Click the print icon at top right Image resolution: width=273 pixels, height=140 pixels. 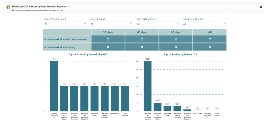click(x=261, y=7)
